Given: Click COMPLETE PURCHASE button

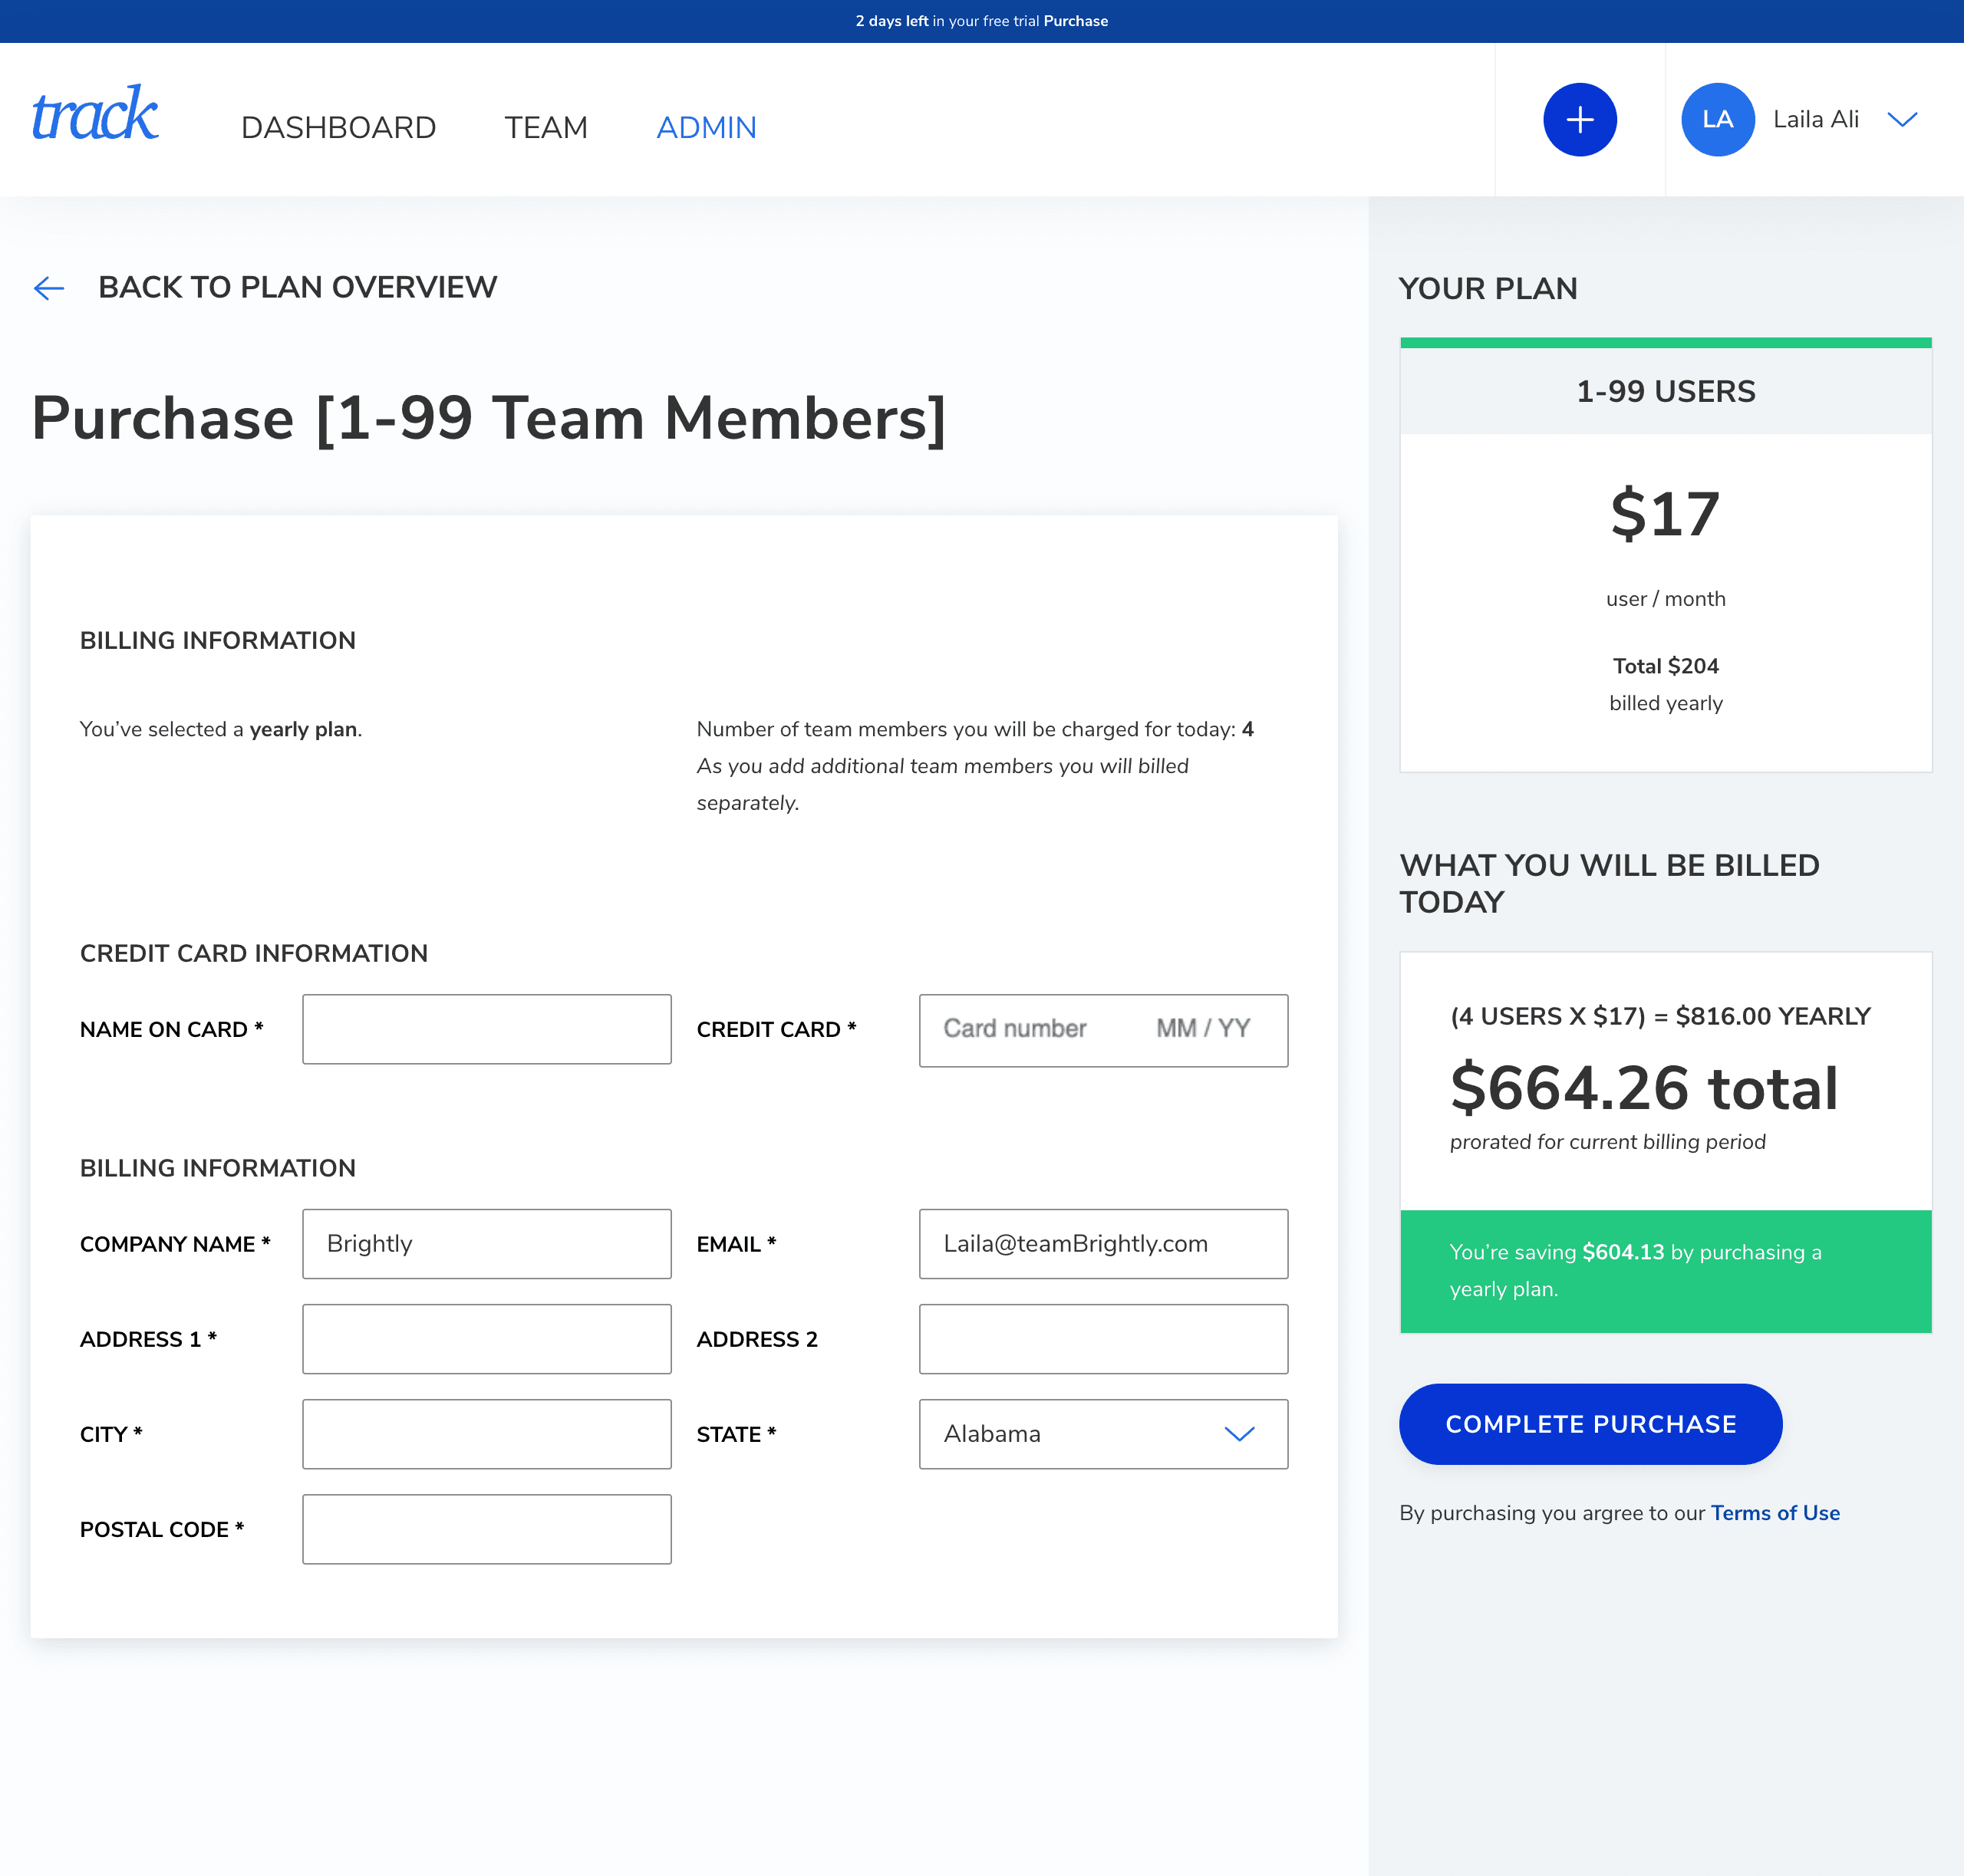Looking at the screenshot, I should (x=1590, y=1423).
